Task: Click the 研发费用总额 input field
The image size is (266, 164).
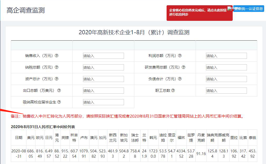Action: [227, 67]
